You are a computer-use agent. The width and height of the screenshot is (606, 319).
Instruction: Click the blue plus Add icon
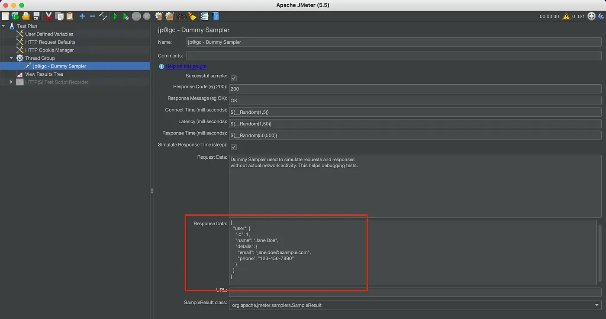point(82,16)
